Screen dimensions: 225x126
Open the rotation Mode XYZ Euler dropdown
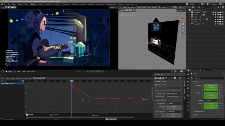click(211, 100)
